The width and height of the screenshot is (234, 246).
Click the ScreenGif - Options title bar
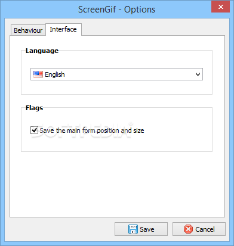point(116,10)
